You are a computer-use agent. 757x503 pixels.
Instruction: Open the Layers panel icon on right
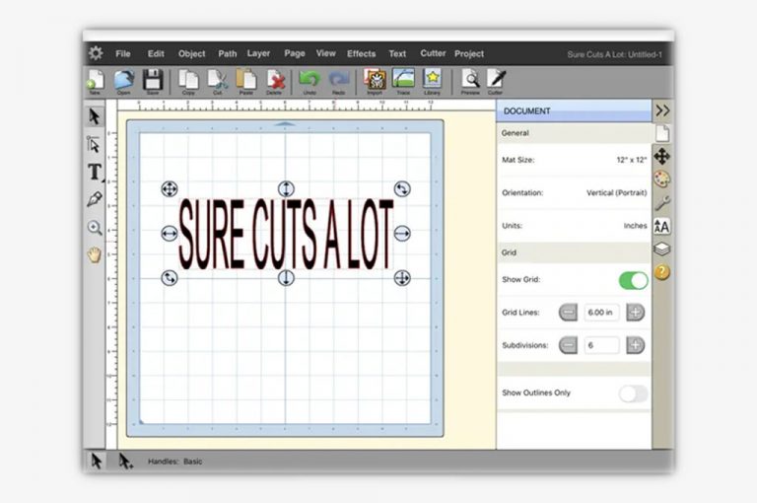(x=662, y=250)
